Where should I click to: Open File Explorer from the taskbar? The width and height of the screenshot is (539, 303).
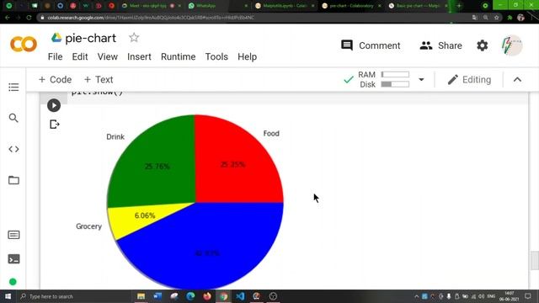pyautogui.click(x=141, y=296)
